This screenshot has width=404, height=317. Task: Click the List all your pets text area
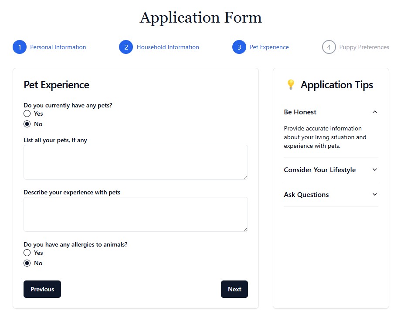(x=136, y=162)
